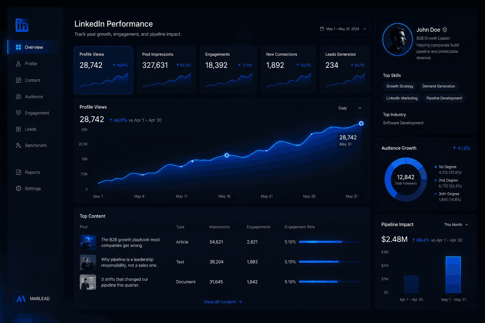The image size is (485, 323).
Task: Click the 54,621 impressions value
Action: coord(216,242)
